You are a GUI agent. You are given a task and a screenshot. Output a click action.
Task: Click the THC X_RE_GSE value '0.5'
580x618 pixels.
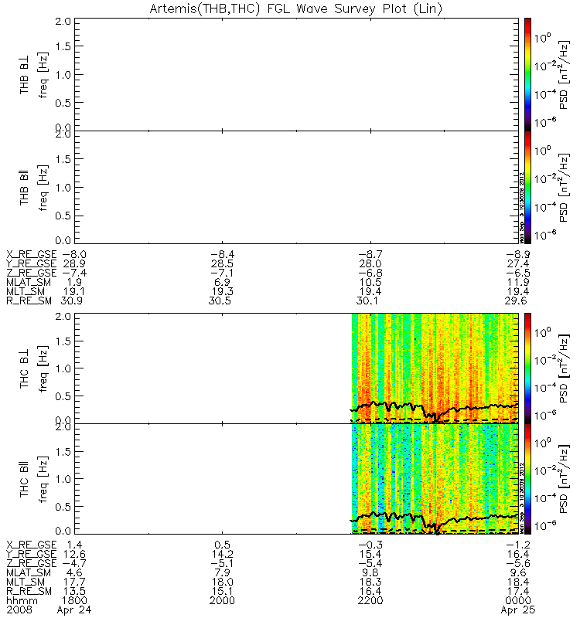[222, 545]
